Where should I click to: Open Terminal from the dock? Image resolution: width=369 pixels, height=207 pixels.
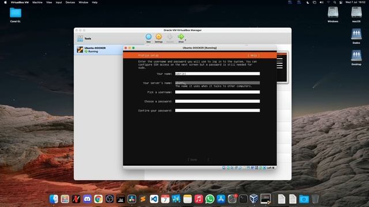pyautogui.click(x=243, y=199)
